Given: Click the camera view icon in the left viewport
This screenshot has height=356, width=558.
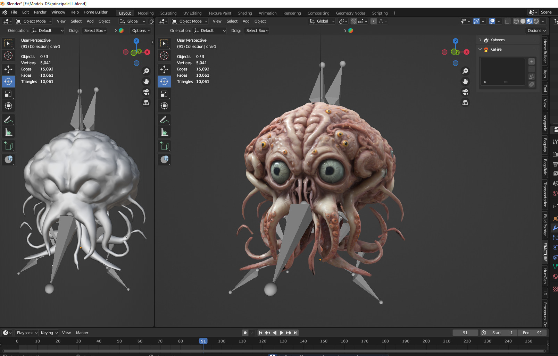Looking at the screenshot, I should tap(146, 92).
